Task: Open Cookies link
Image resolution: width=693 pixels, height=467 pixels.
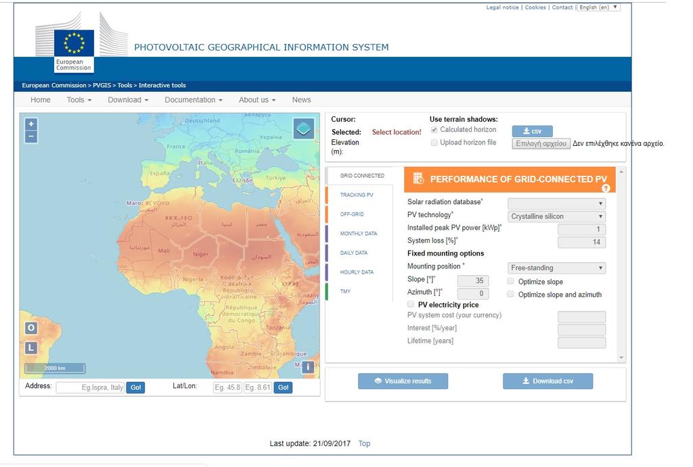Action: coord(535,7)
